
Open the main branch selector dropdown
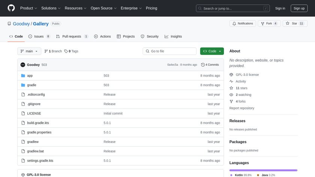pos(28,51)
